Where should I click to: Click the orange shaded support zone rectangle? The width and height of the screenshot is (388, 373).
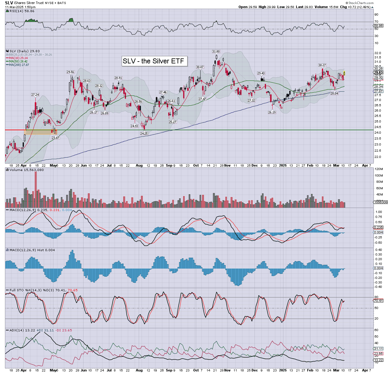pos(40,132)
